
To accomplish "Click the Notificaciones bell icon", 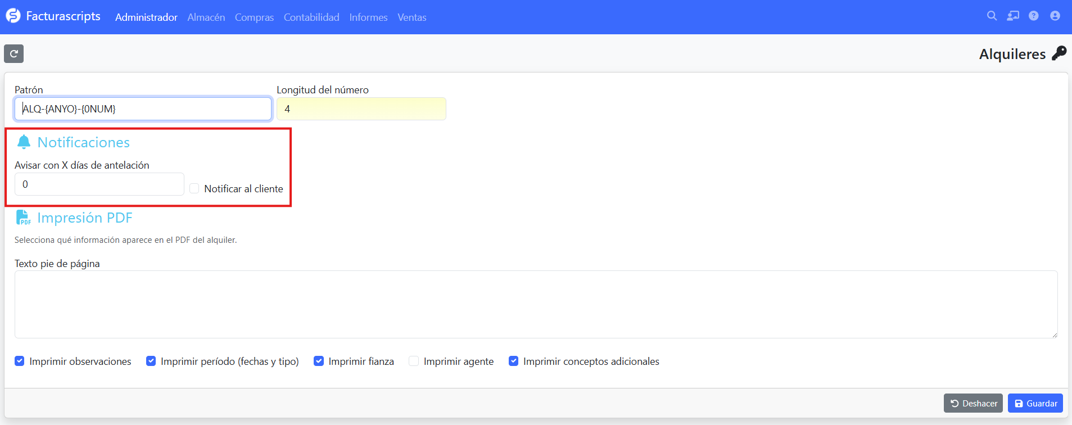I will coord(24,142).
